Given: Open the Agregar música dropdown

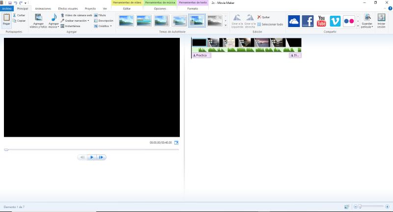Looking at the screenshot, I should click(54, 27).
